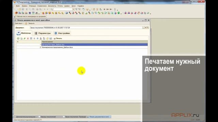This screenshot has height=122, width=218.
Task: Click the Документ input field
Action: [86, 28]
